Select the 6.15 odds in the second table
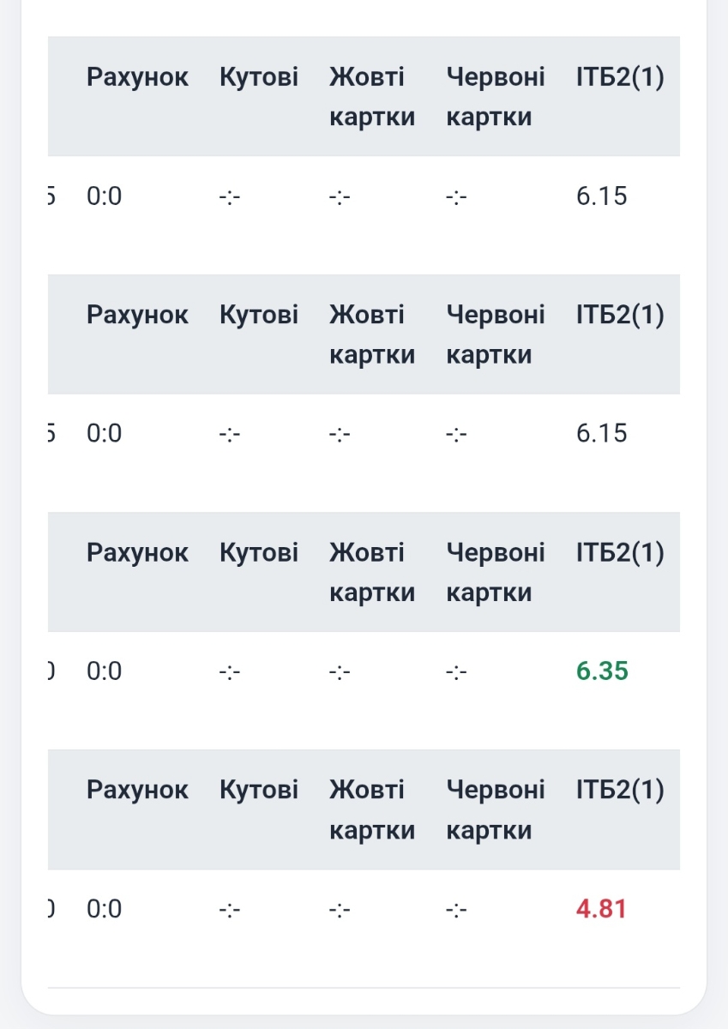Viewport: 728px width, 1029px height. (x=601, y=433)
